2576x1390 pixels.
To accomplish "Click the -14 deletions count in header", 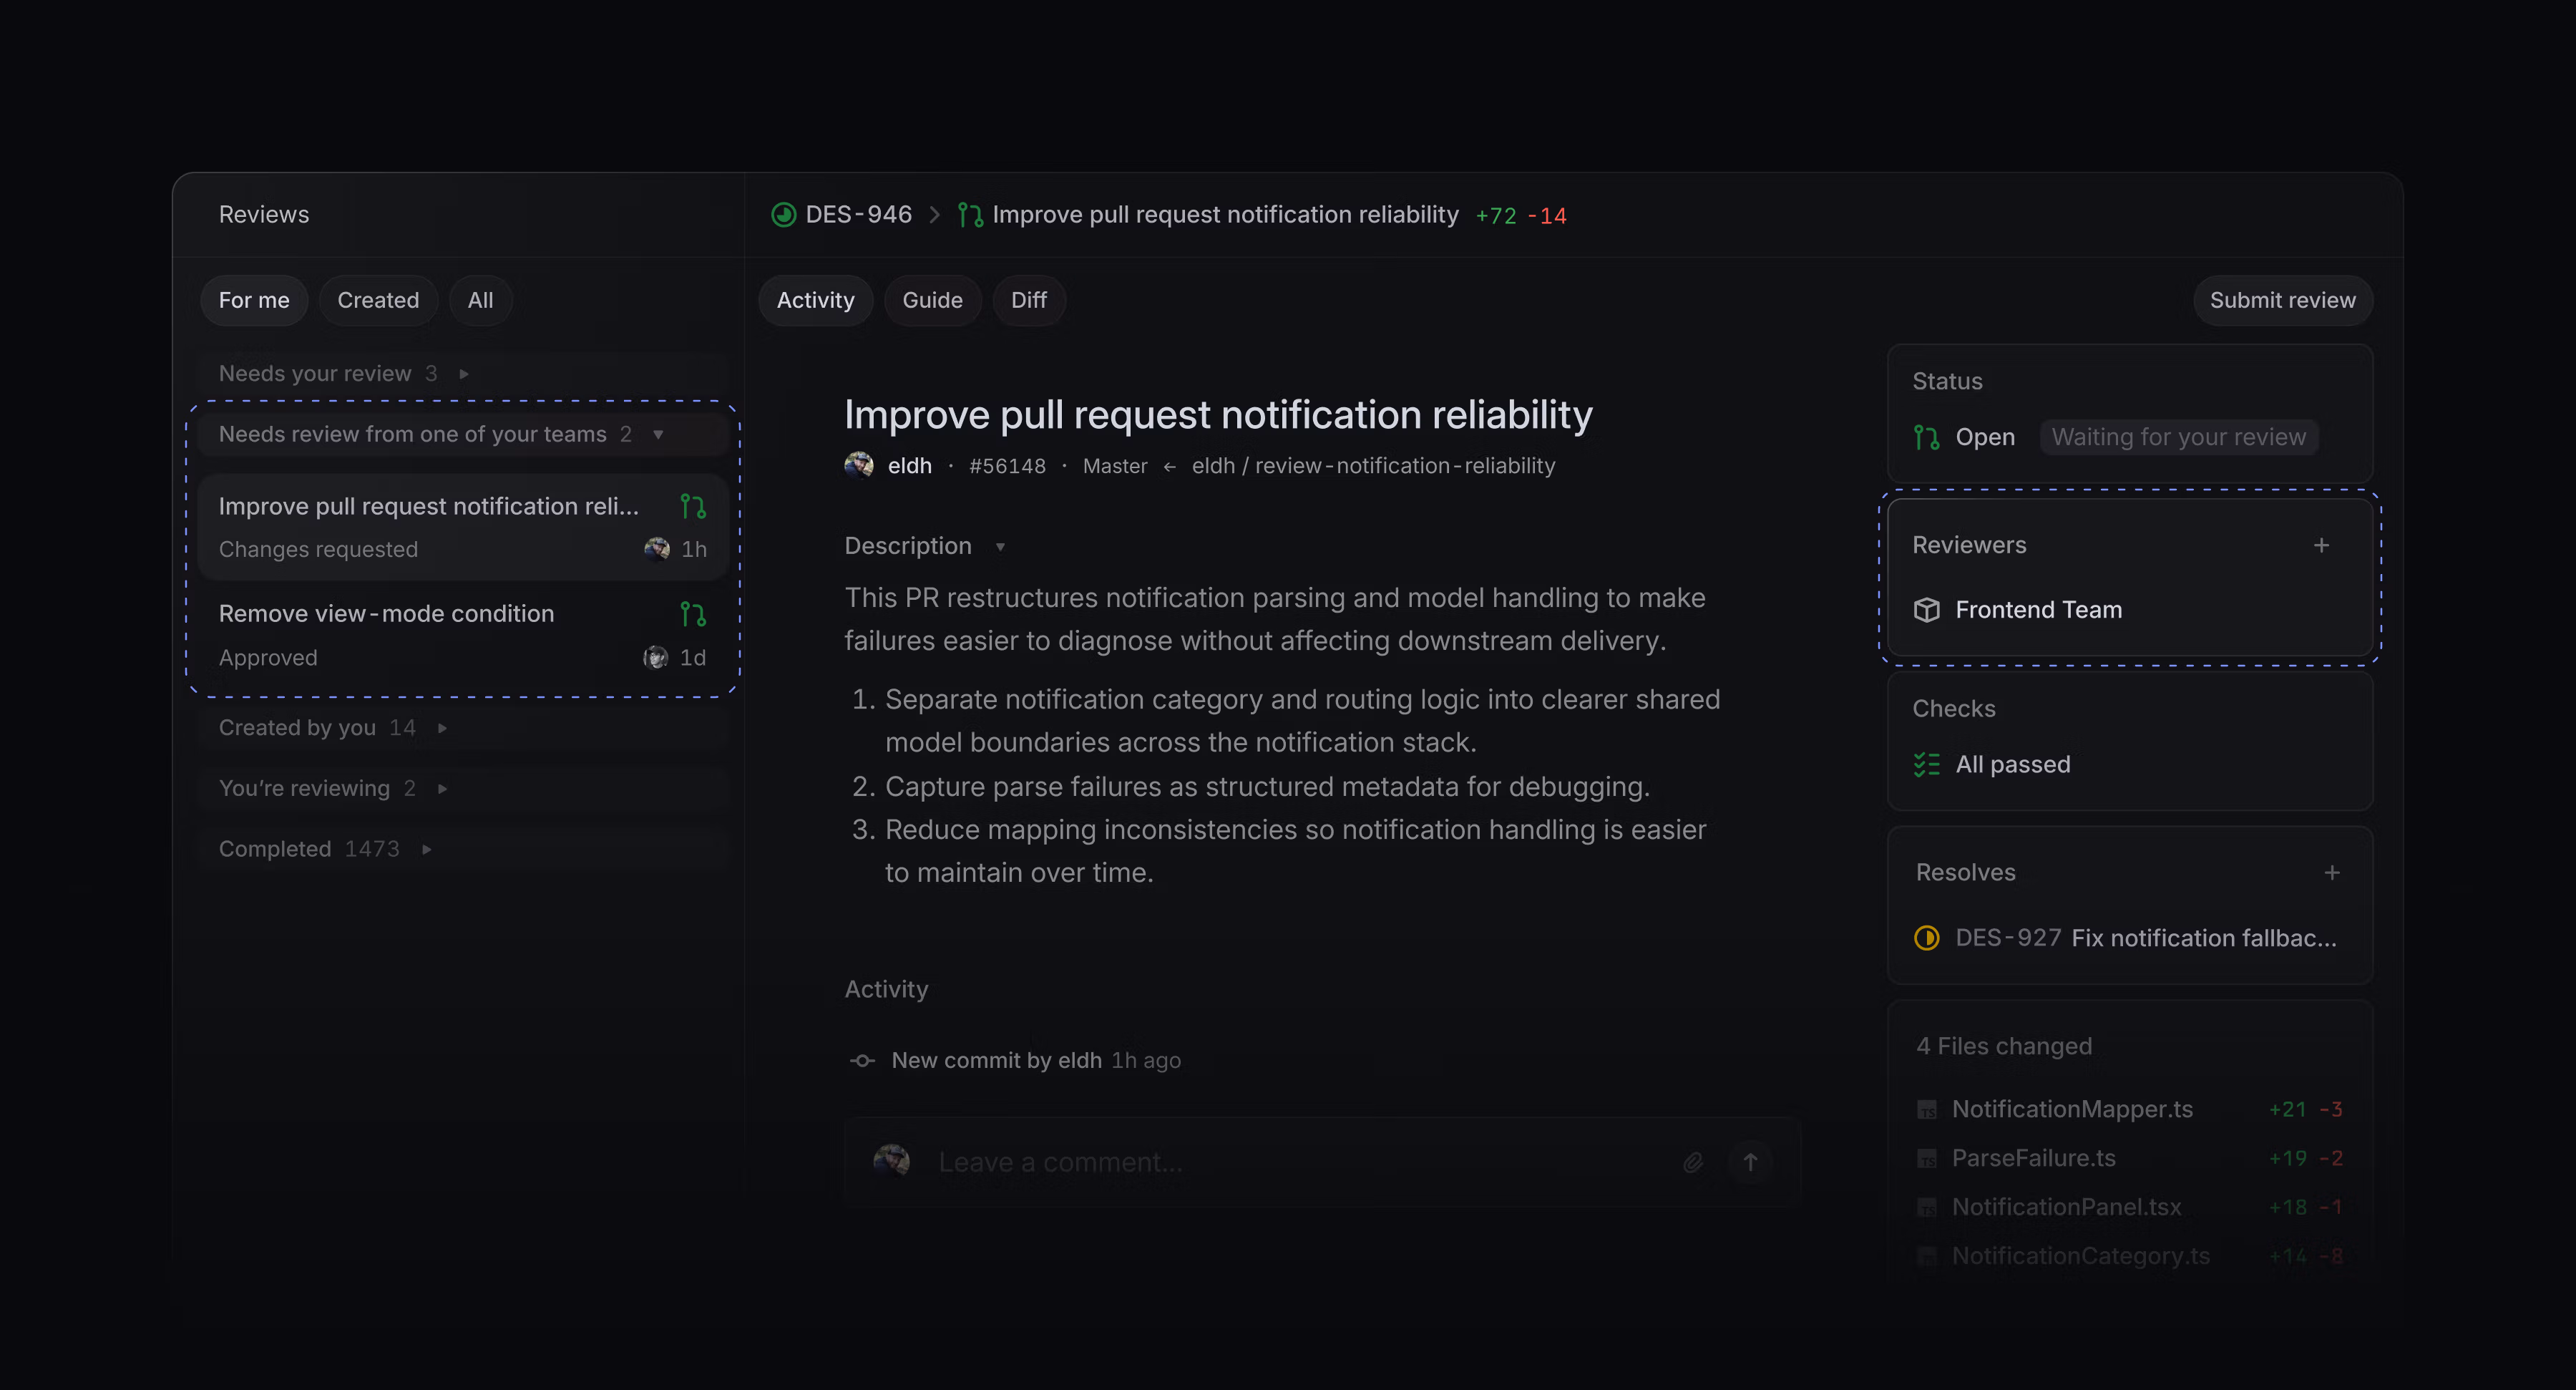I will point(1547,216).
